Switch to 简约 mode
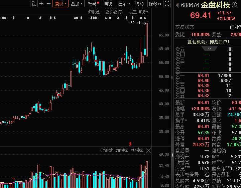The width and height of the screenshot is (241, 188). click(140, 4)
